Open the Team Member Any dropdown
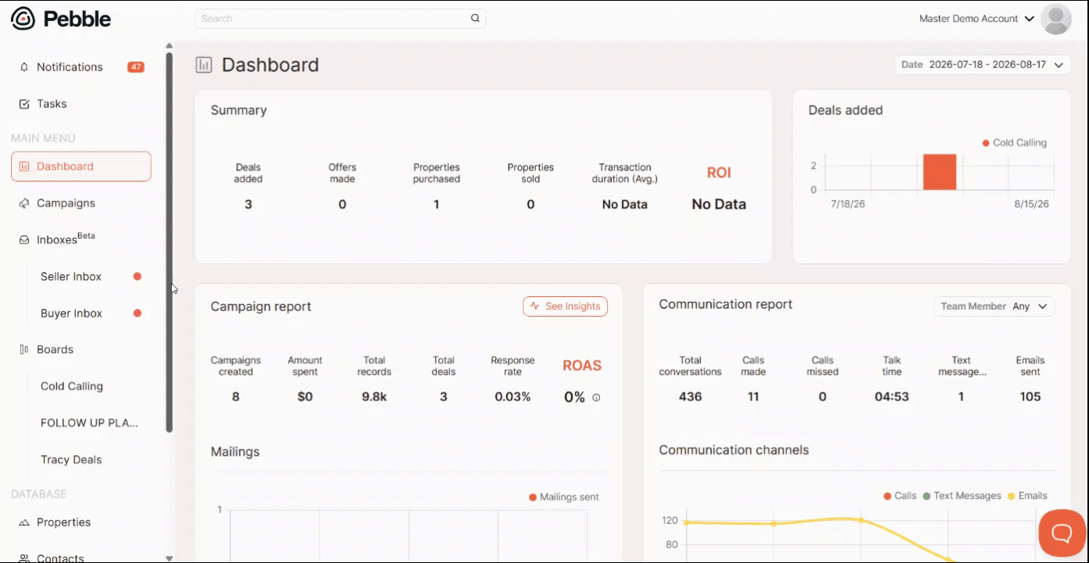Screen dimensions: 1089x563 pyautogui.click(x=994, y=307)
